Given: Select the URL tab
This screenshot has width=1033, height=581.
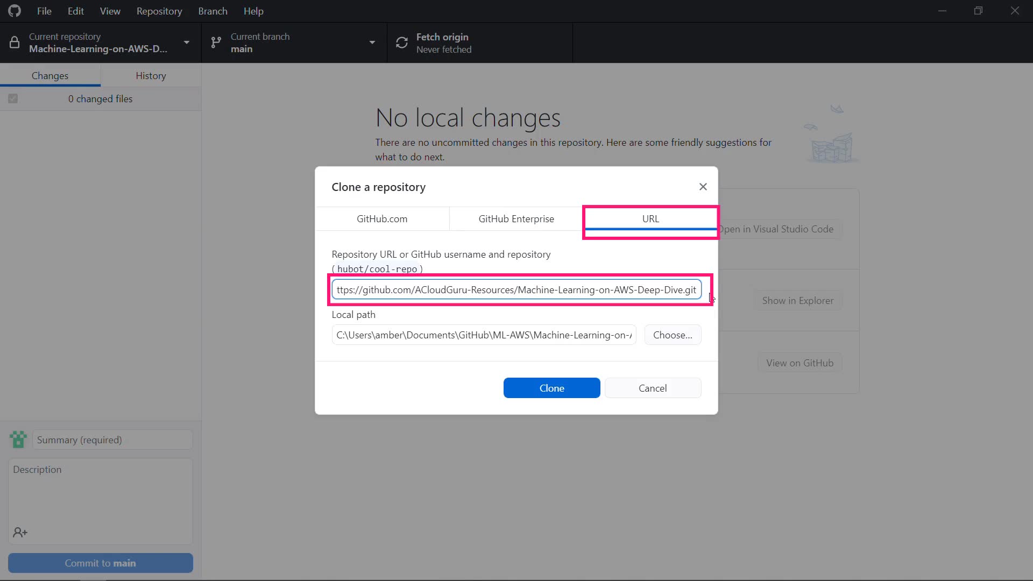Looking at the screenshot, I should pyautogui.click(x=650, y=219).
